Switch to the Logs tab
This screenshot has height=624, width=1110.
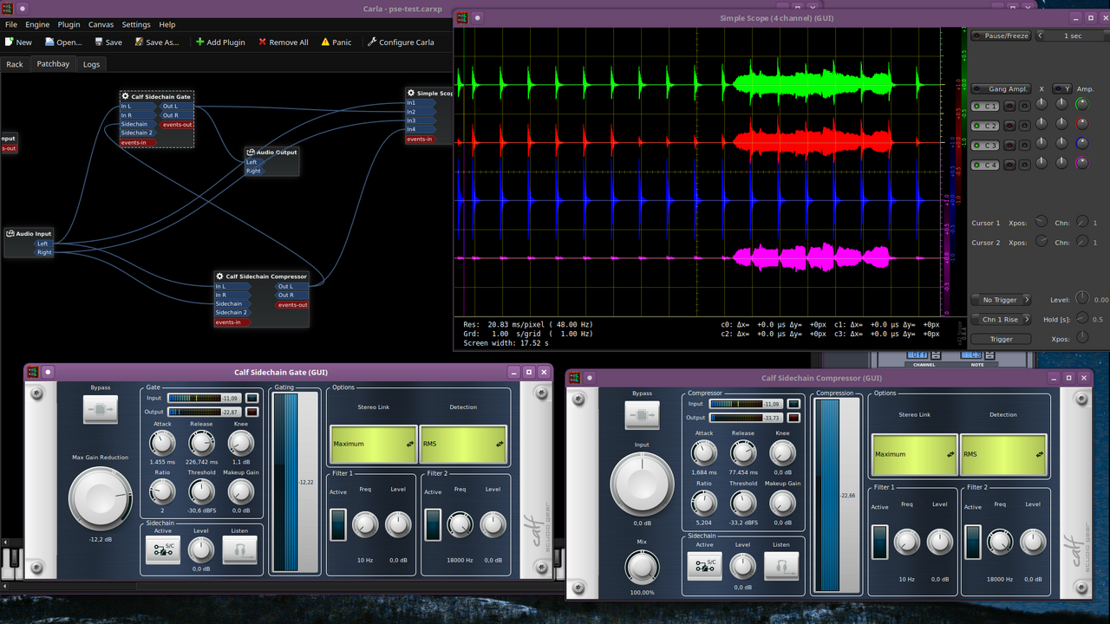[91, 64]
